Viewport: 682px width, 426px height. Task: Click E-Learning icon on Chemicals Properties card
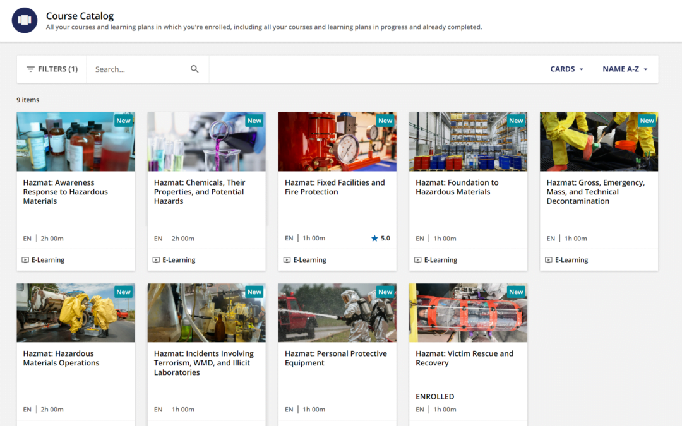pos(156,260)
